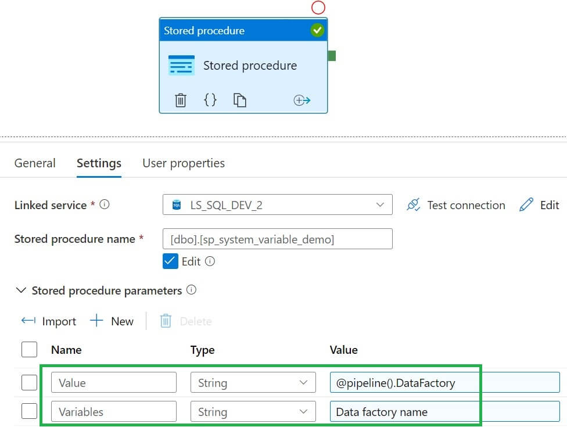Screen dimensions: 567x427
Task: Collapse the Stored procedure parameters section
Action: [21, 290]
